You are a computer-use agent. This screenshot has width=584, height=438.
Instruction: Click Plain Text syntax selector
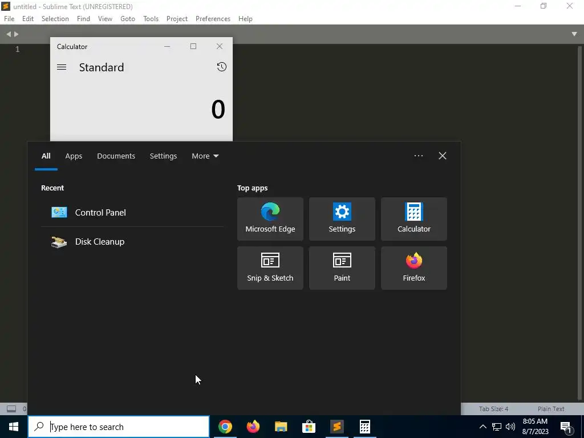(551, 408)
